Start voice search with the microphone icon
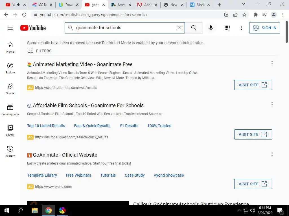Screen dimensions: 289x216 pos(211,28)
